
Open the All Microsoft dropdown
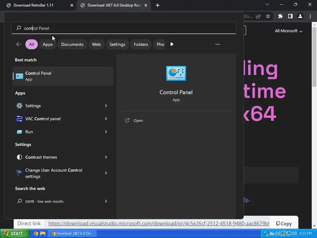point(289,31)
